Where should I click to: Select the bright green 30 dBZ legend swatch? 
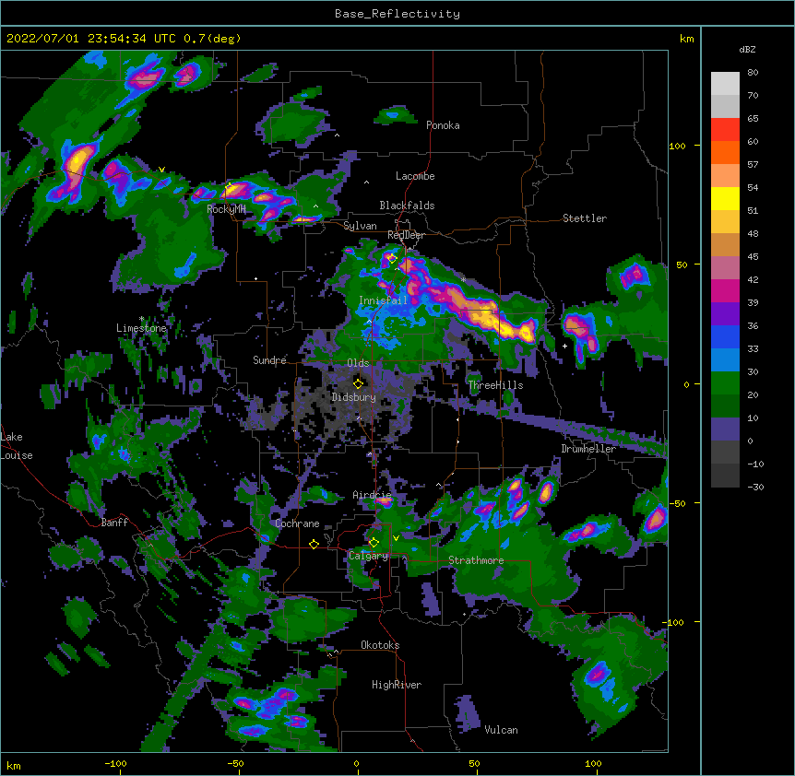click(725, 383)
